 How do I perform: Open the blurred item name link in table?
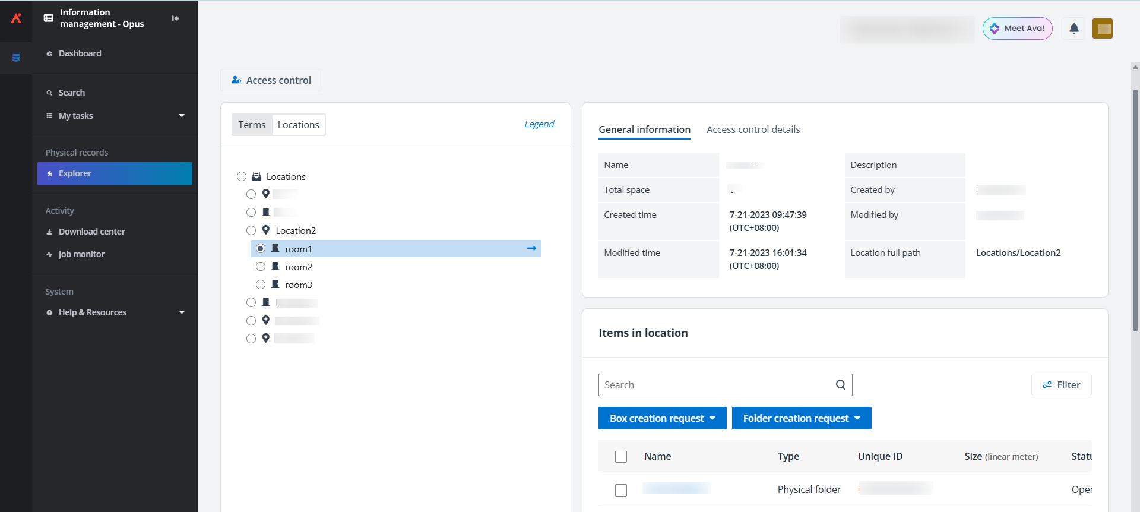click(676, 488)
